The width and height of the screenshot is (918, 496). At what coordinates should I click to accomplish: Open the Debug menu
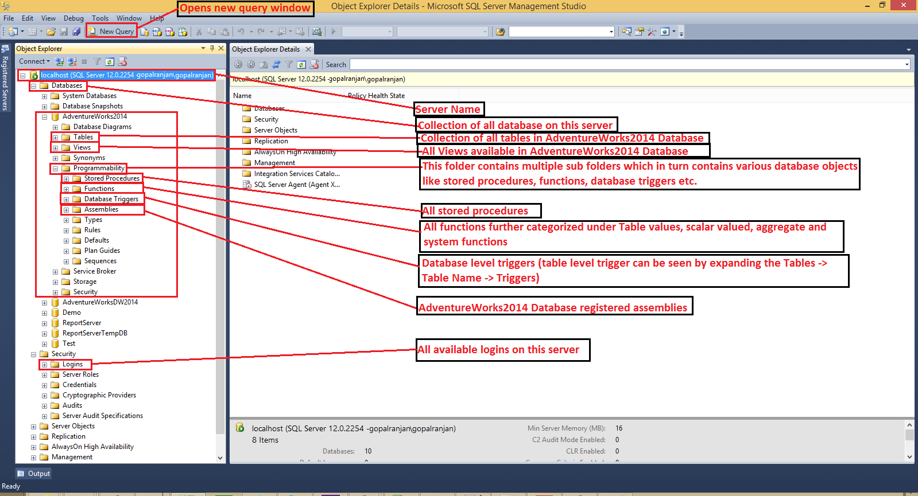[73, 18]
